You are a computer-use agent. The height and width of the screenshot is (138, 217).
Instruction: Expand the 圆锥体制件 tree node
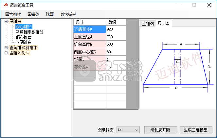click(6, 53)
